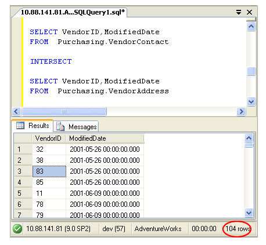
Task: Click the 104 rows status entry
Action: [238, 229]
